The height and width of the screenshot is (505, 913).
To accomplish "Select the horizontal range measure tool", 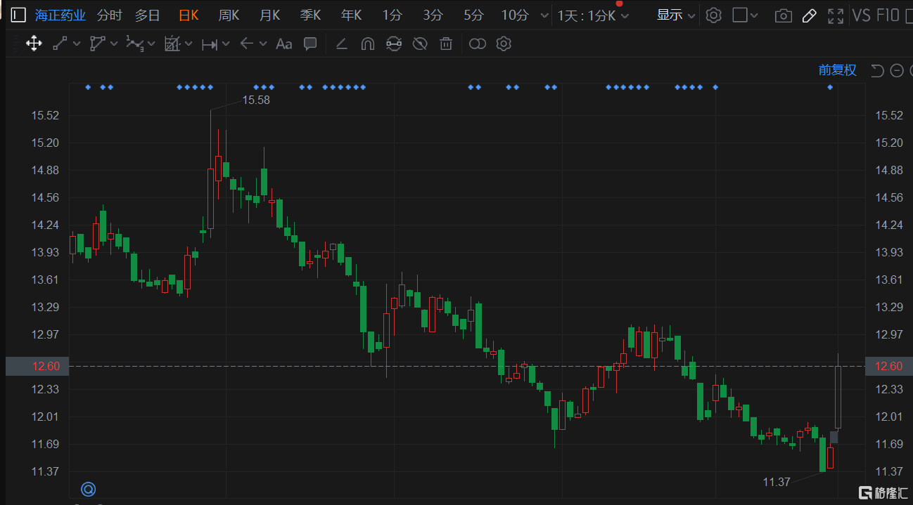I will [x=210, y=44].
